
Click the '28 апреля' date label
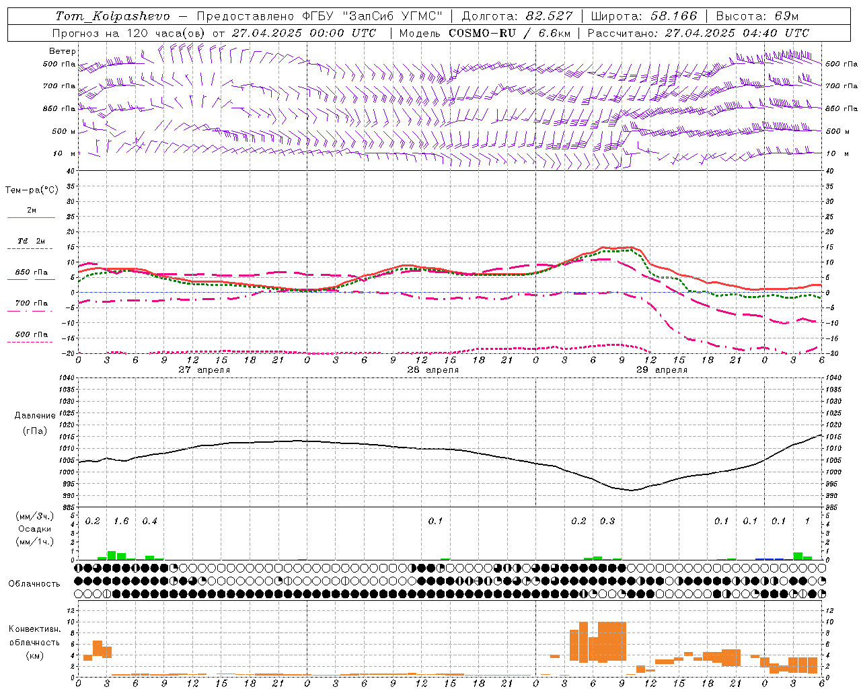pos(433,370)
